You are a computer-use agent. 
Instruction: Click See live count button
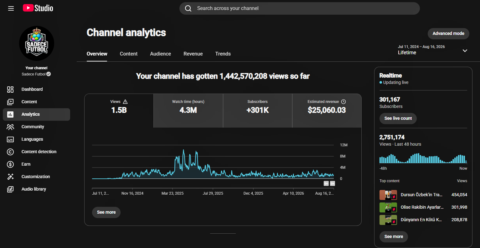(398, 119)
